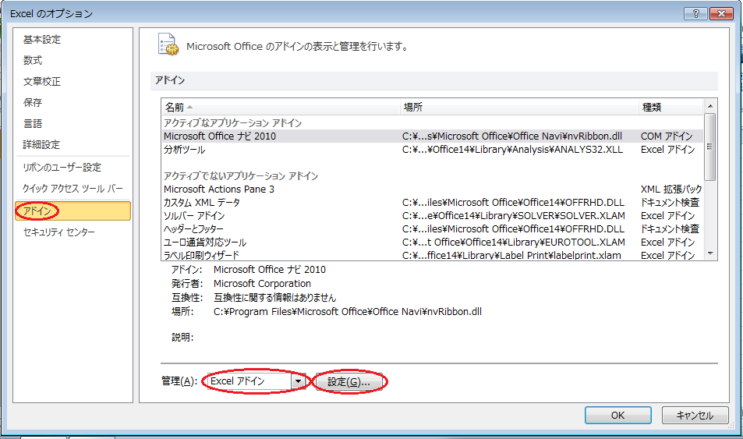
Task: Select the 数式 category
Action: pos(33,60)
